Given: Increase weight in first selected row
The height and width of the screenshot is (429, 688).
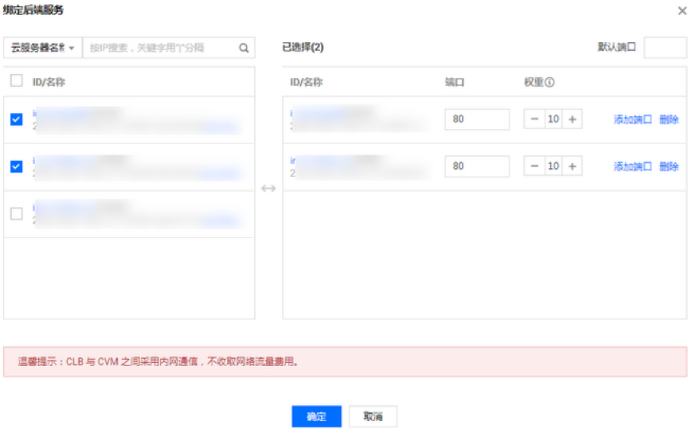Looking at the screenshot, I should (x=573, y=119).
